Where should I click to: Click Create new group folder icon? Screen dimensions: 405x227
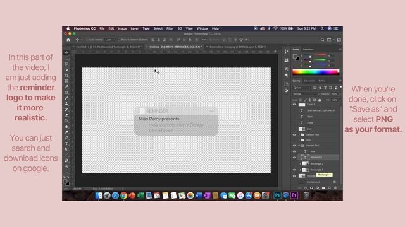coord(323,188)
